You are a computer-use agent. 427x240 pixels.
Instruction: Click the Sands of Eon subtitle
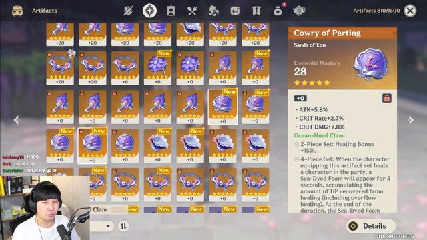click(x=310, y=45)
